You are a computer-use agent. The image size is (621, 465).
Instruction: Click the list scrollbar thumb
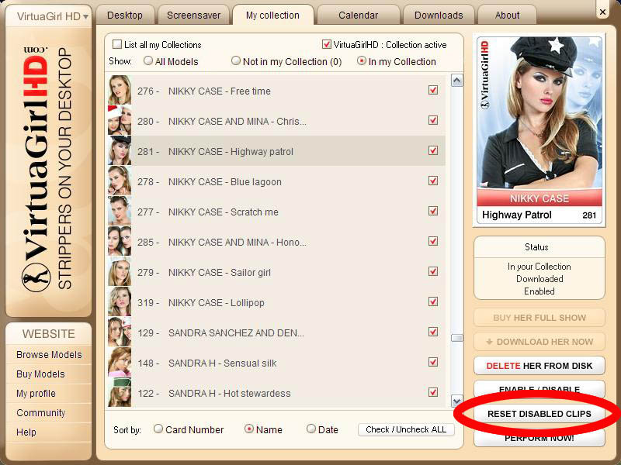pyautogui.click(x=456, y=338)
